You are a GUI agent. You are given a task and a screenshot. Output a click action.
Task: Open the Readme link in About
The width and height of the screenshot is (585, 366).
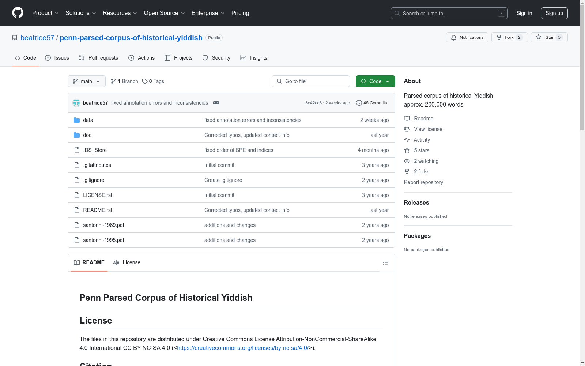point(419,119)
